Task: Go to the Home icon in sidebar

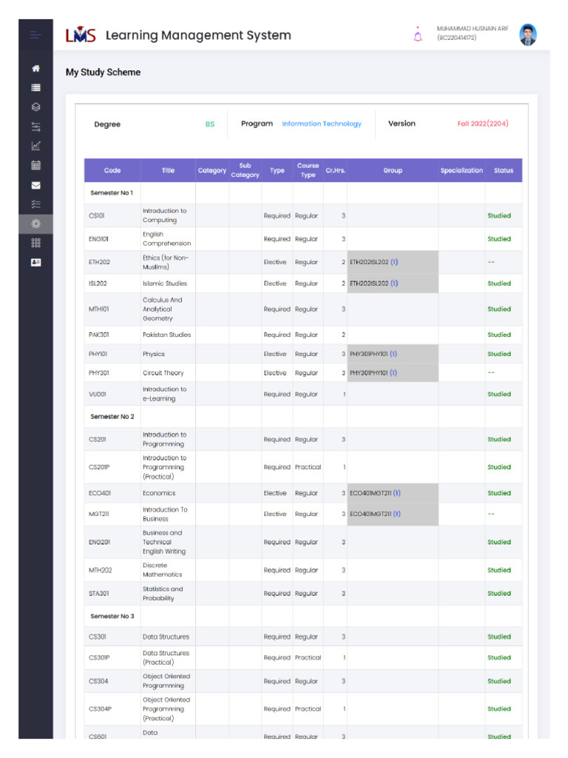Action: pos(35,69)
